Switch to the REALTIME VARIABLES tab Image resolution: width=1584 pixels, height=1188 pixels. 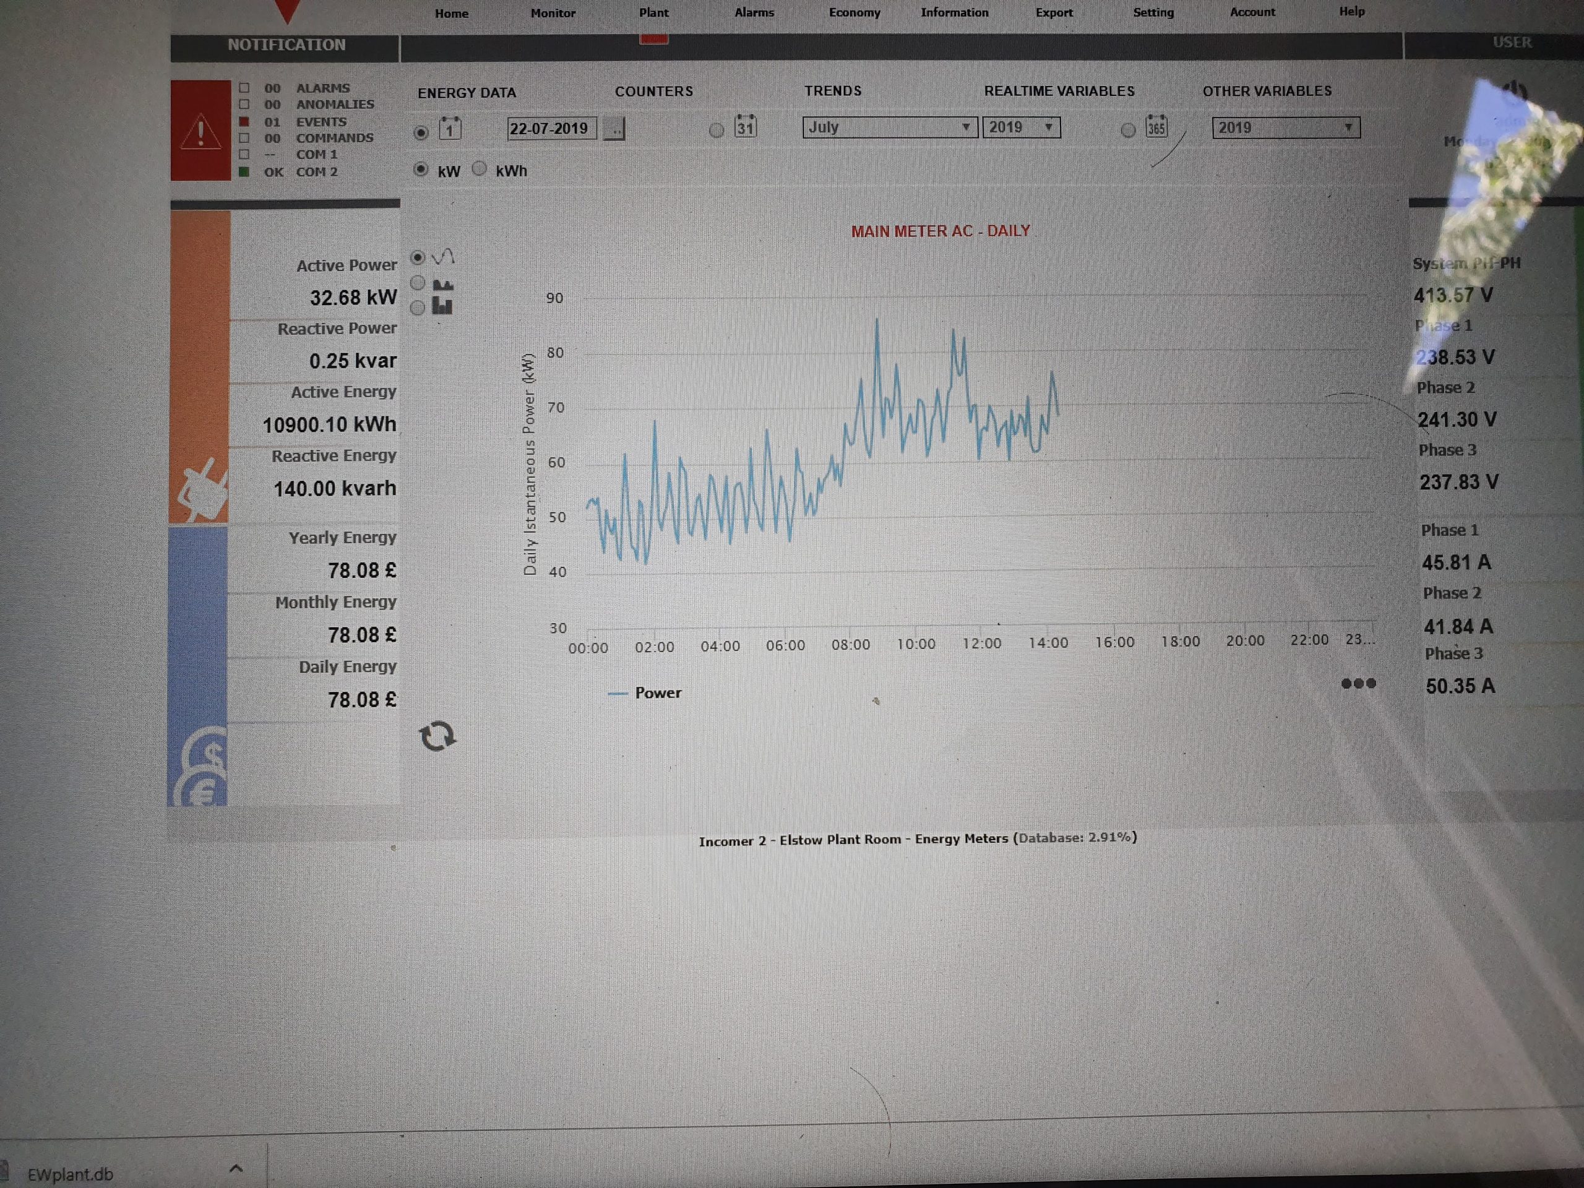pos(1059,91)
